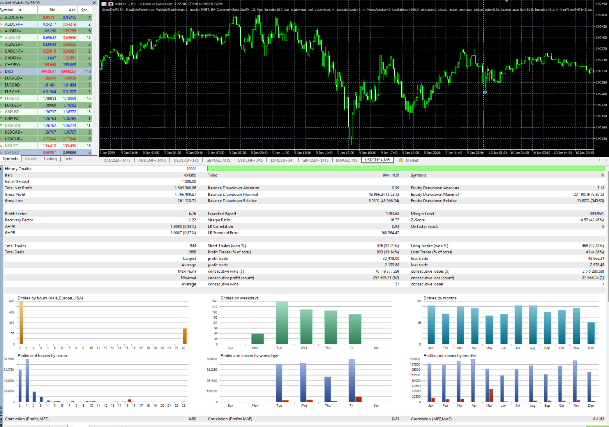Select the EURUSD+,H1 chart tab

click(282, 160)
